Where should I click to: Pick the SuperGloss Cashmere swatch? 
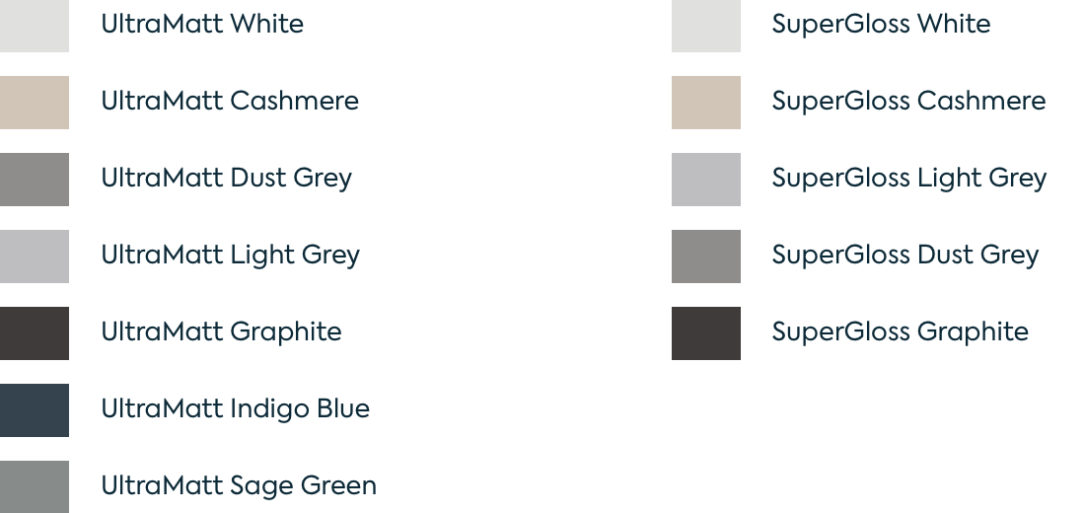(706, 103)
